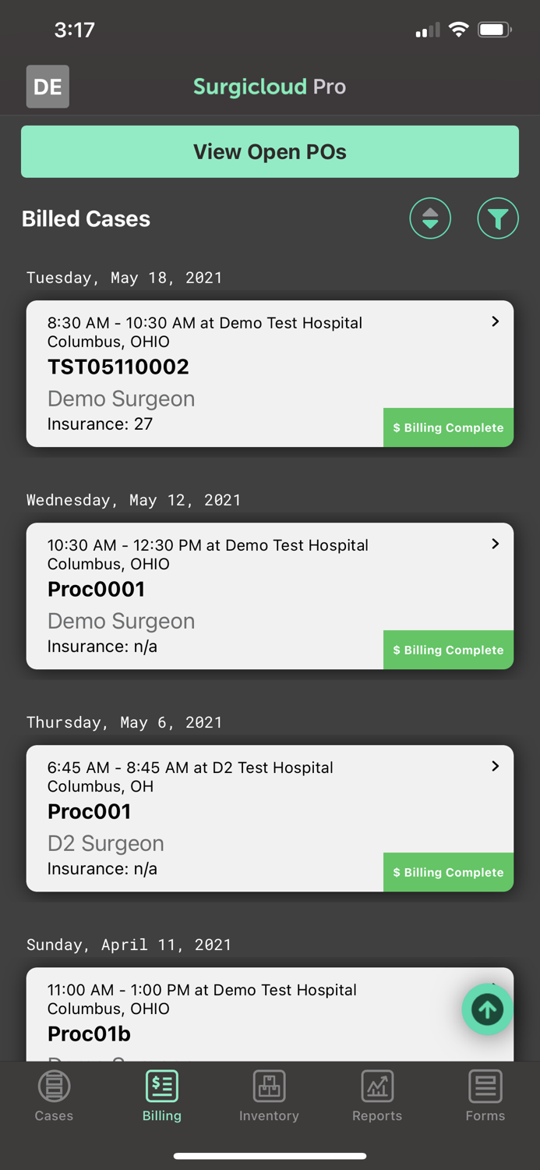Tap Billing Complete on case Proc0001
The image size is (540, 1170).
pyautogui.click(x=448, y=650)
